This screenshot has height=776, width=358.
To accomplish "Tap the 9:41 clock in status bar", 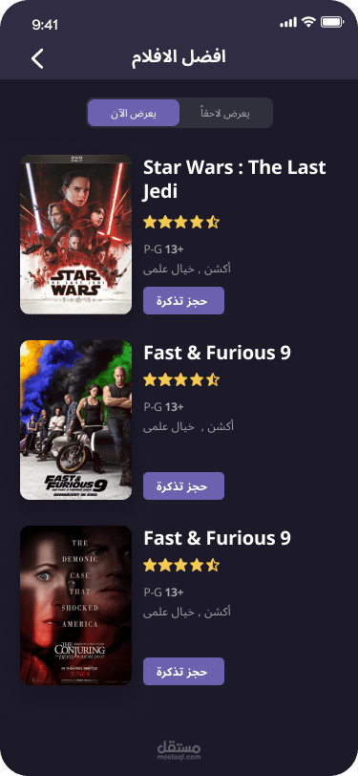I will coord(45,25).
